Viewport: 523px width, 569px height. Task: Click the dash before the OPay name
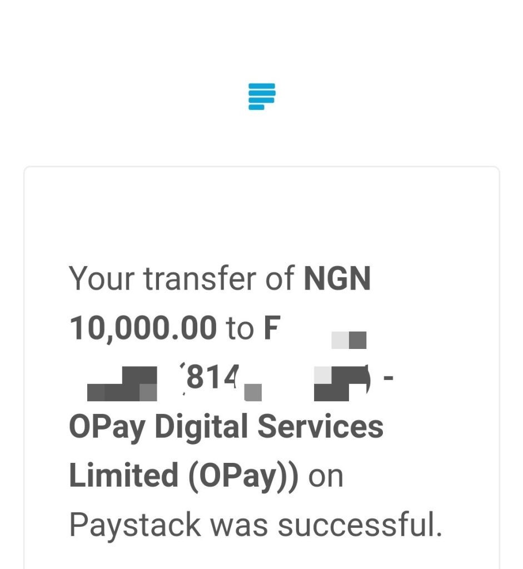tap(388, 378)
